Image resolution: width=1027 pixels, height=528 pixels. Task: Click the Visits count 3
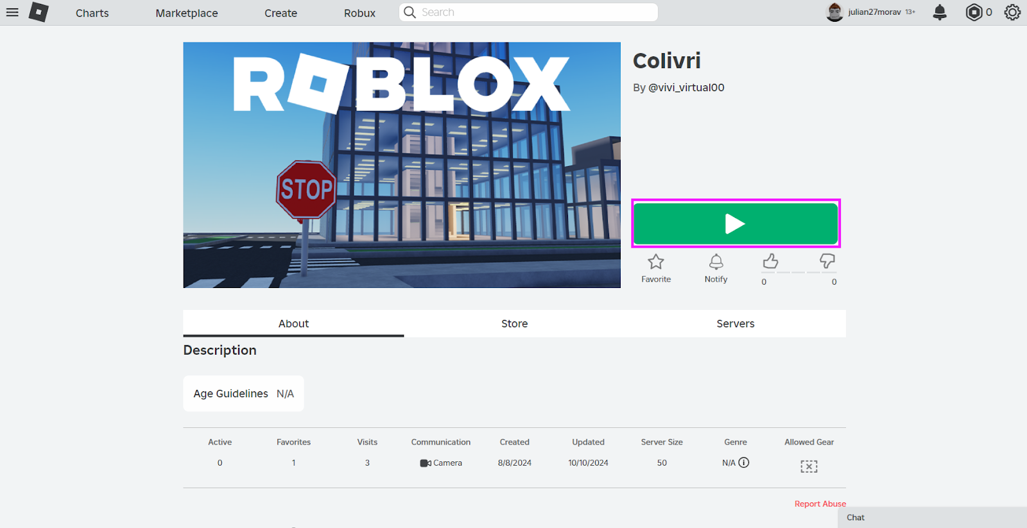pyautogui.click(x=367, y=463)
